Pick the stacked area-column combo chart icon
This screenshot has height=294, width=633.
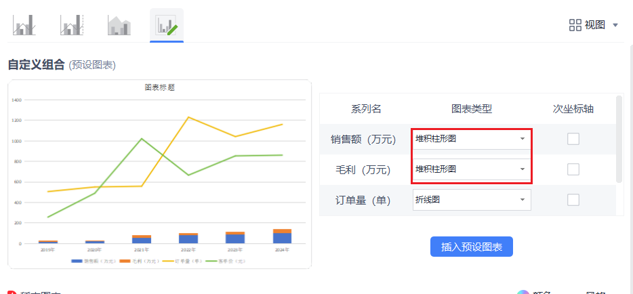tap(119, 26)
